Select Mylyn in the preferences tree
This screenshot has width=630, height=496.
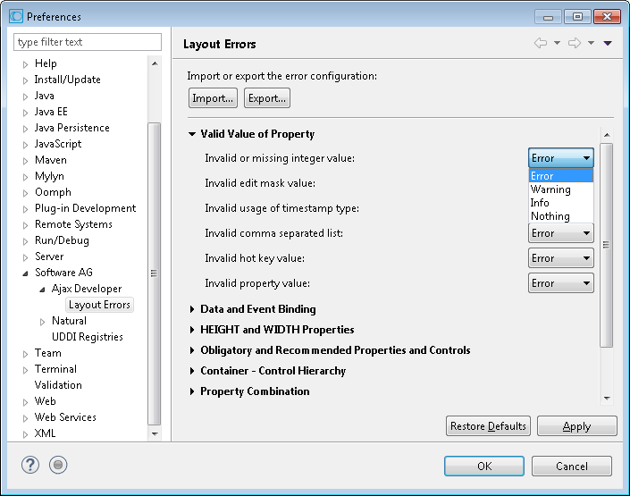[49, 176]
